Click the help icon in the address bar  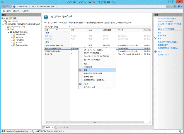pos(179,6)
